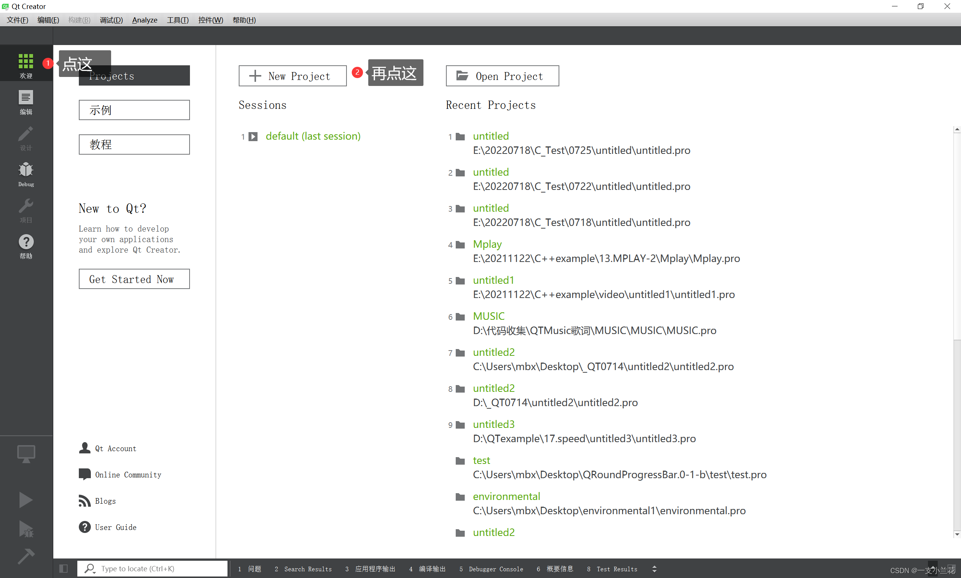Click in the Type to locate field
The image size is (961, 578).
click(x=152, y=569)
